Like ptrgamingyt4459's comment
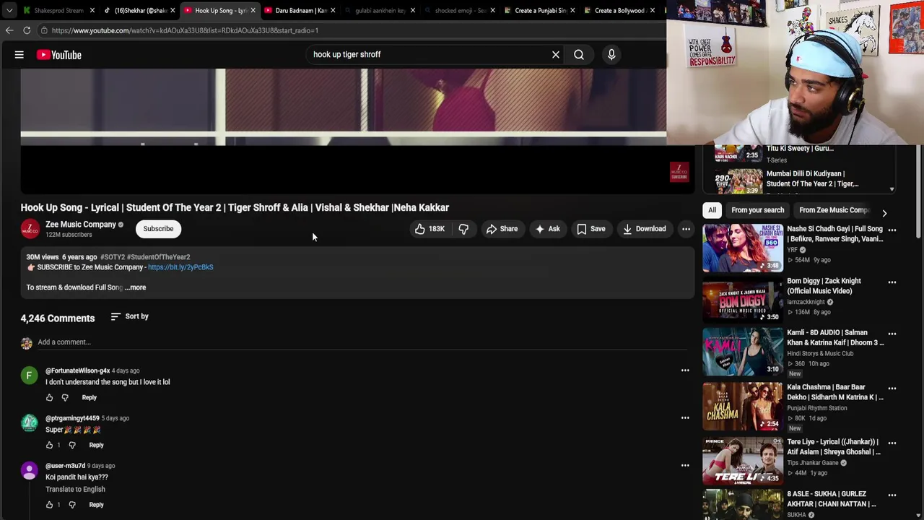Image resolution: width=924 pixels, height=520 pixels. [x=49, y=445]
